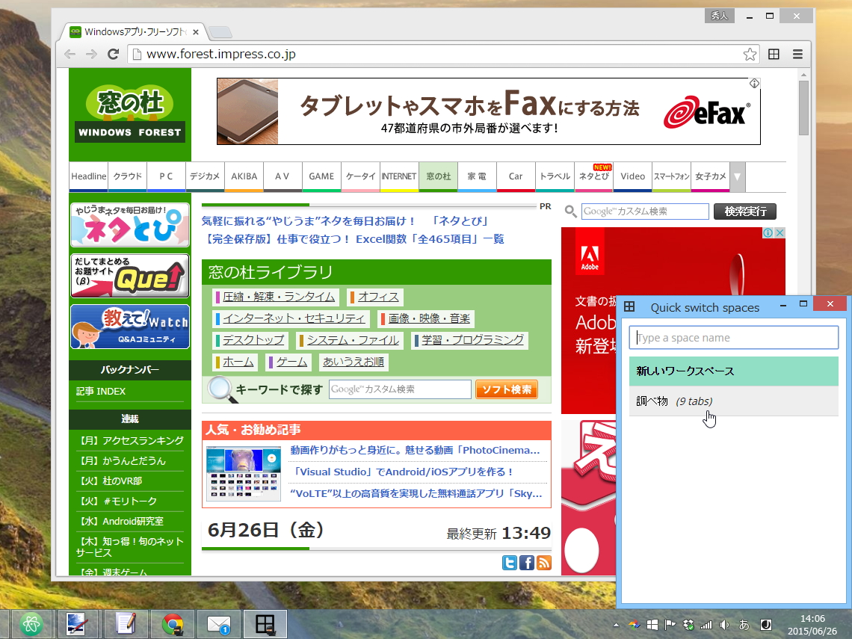
Task: Click the Twitter icon on the page
Action: coord(510,562)
